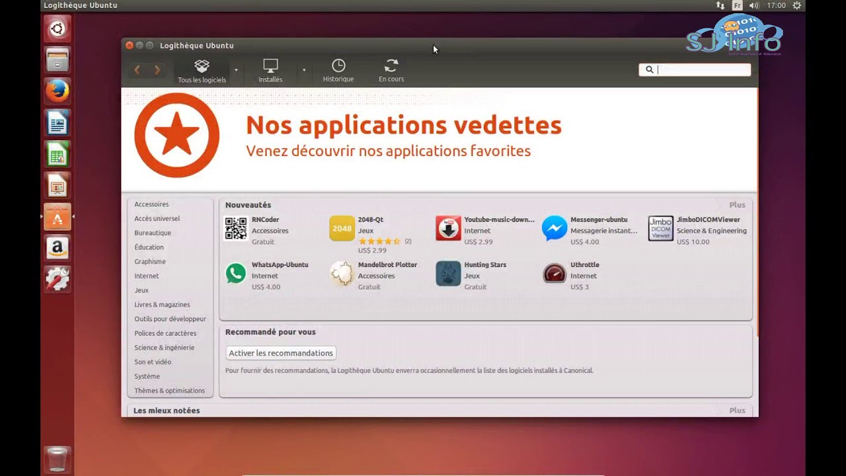Click the Activer les recommandations button

pos(281,353)
